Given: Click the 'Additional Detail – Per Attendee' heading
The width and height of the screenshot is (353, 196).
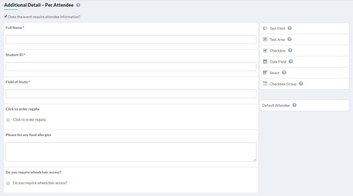Looking at the screenshot, I should tap(39, 5).
